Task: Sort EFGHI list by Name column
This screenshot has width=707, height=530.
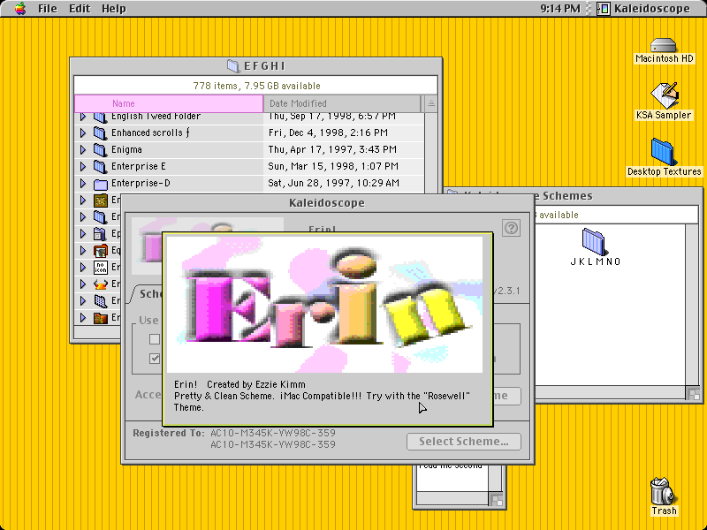Action: pos(169,103)
